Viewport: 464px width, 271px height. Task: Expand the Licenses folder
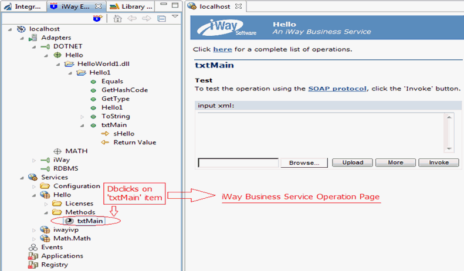[46, 204]
